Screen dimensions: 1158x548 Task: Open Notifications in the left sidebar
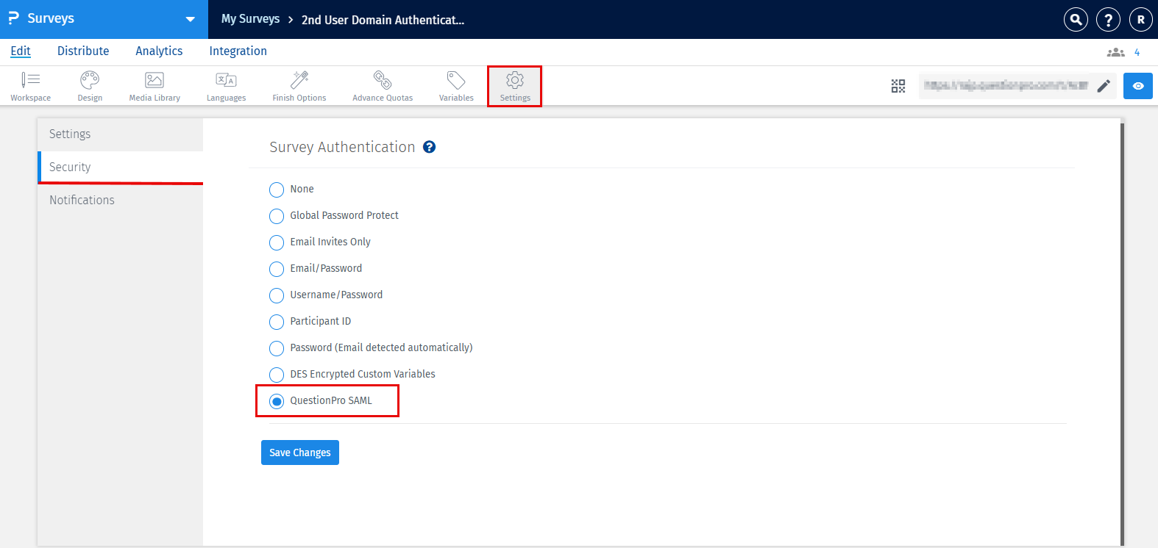[82, 200]
